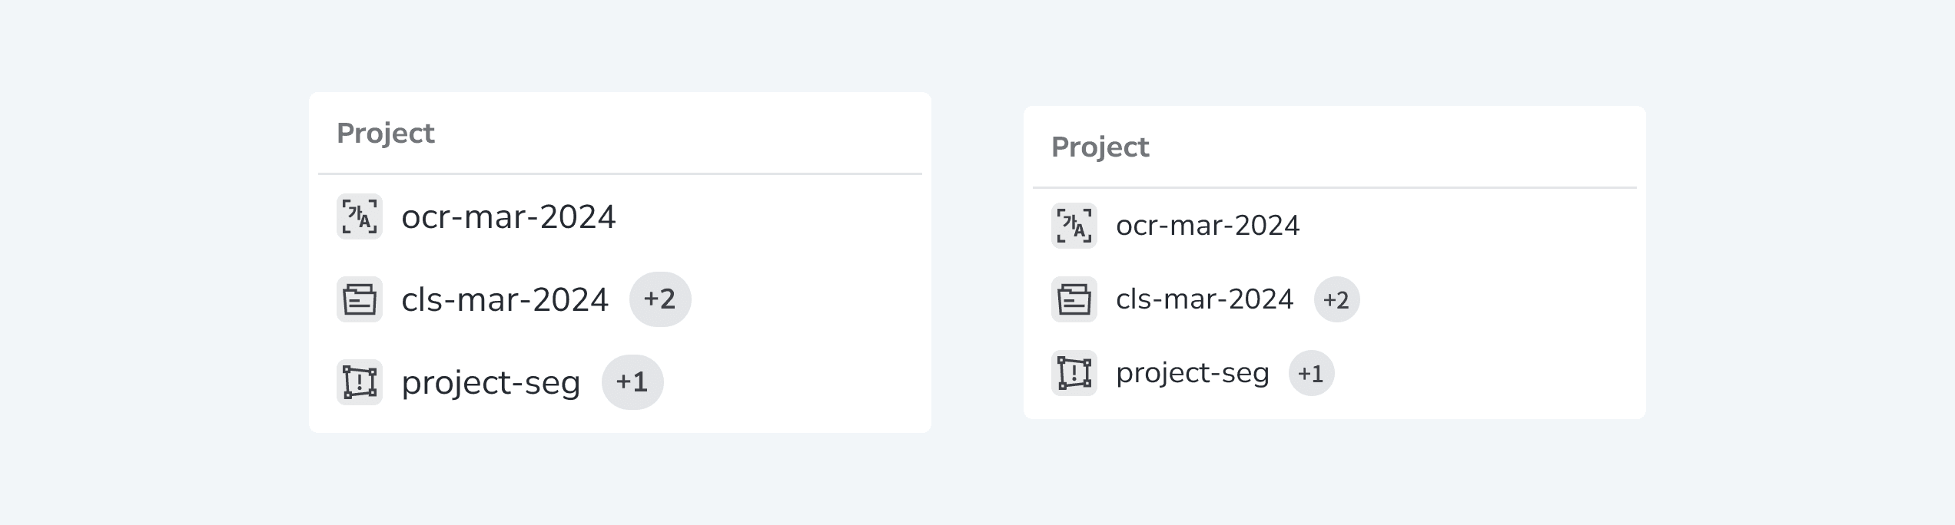Screen dimensions: 1955x525
Task: Select ocr-mar-2024 in the compact panel
Action: [1208, 226]
